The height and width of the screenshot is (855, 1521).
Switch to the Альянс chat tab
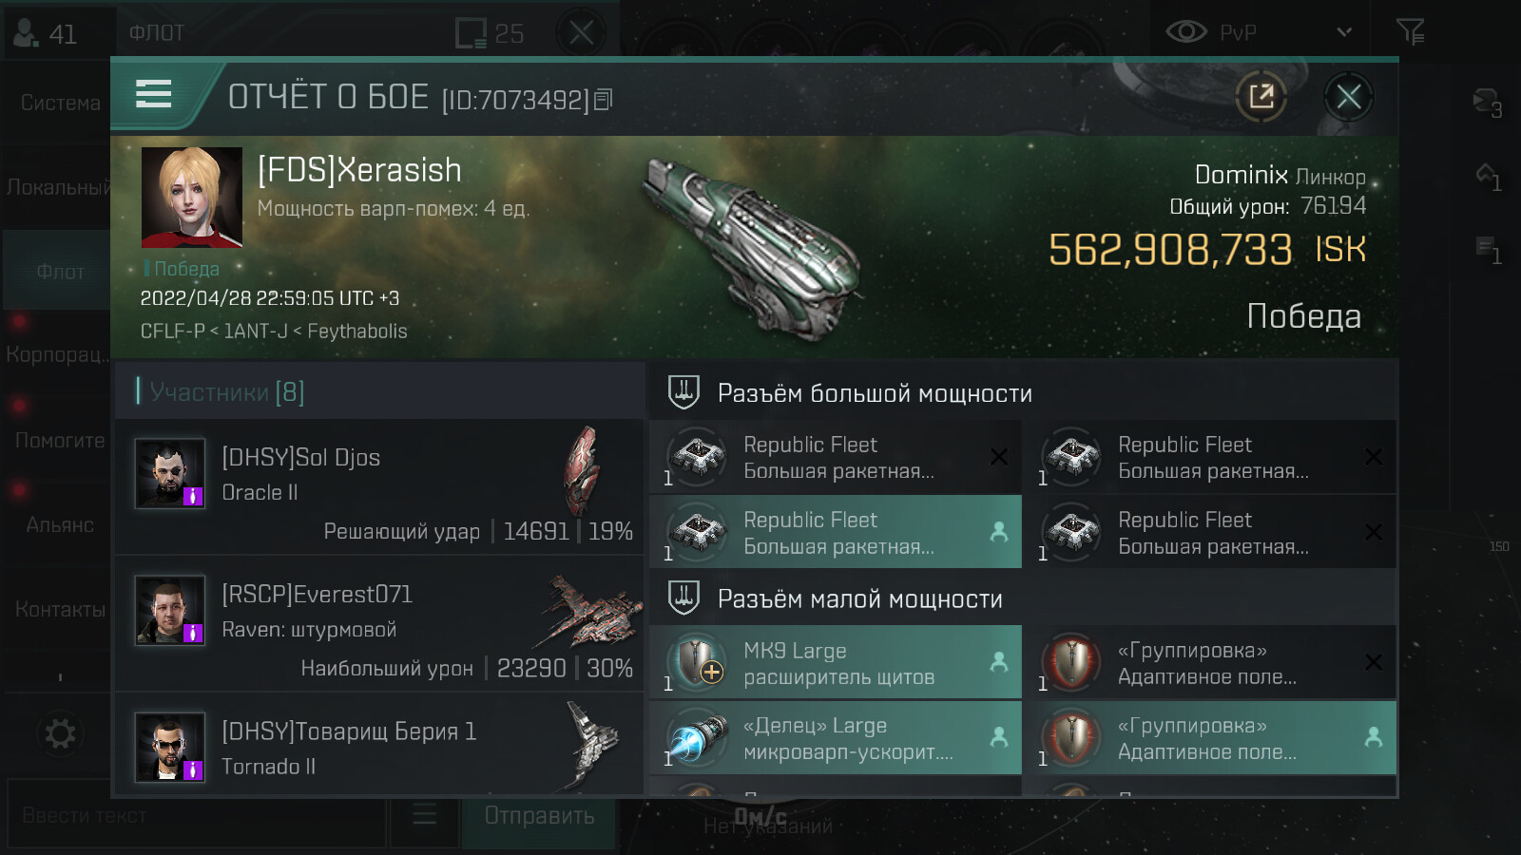(x=59, y=524)
